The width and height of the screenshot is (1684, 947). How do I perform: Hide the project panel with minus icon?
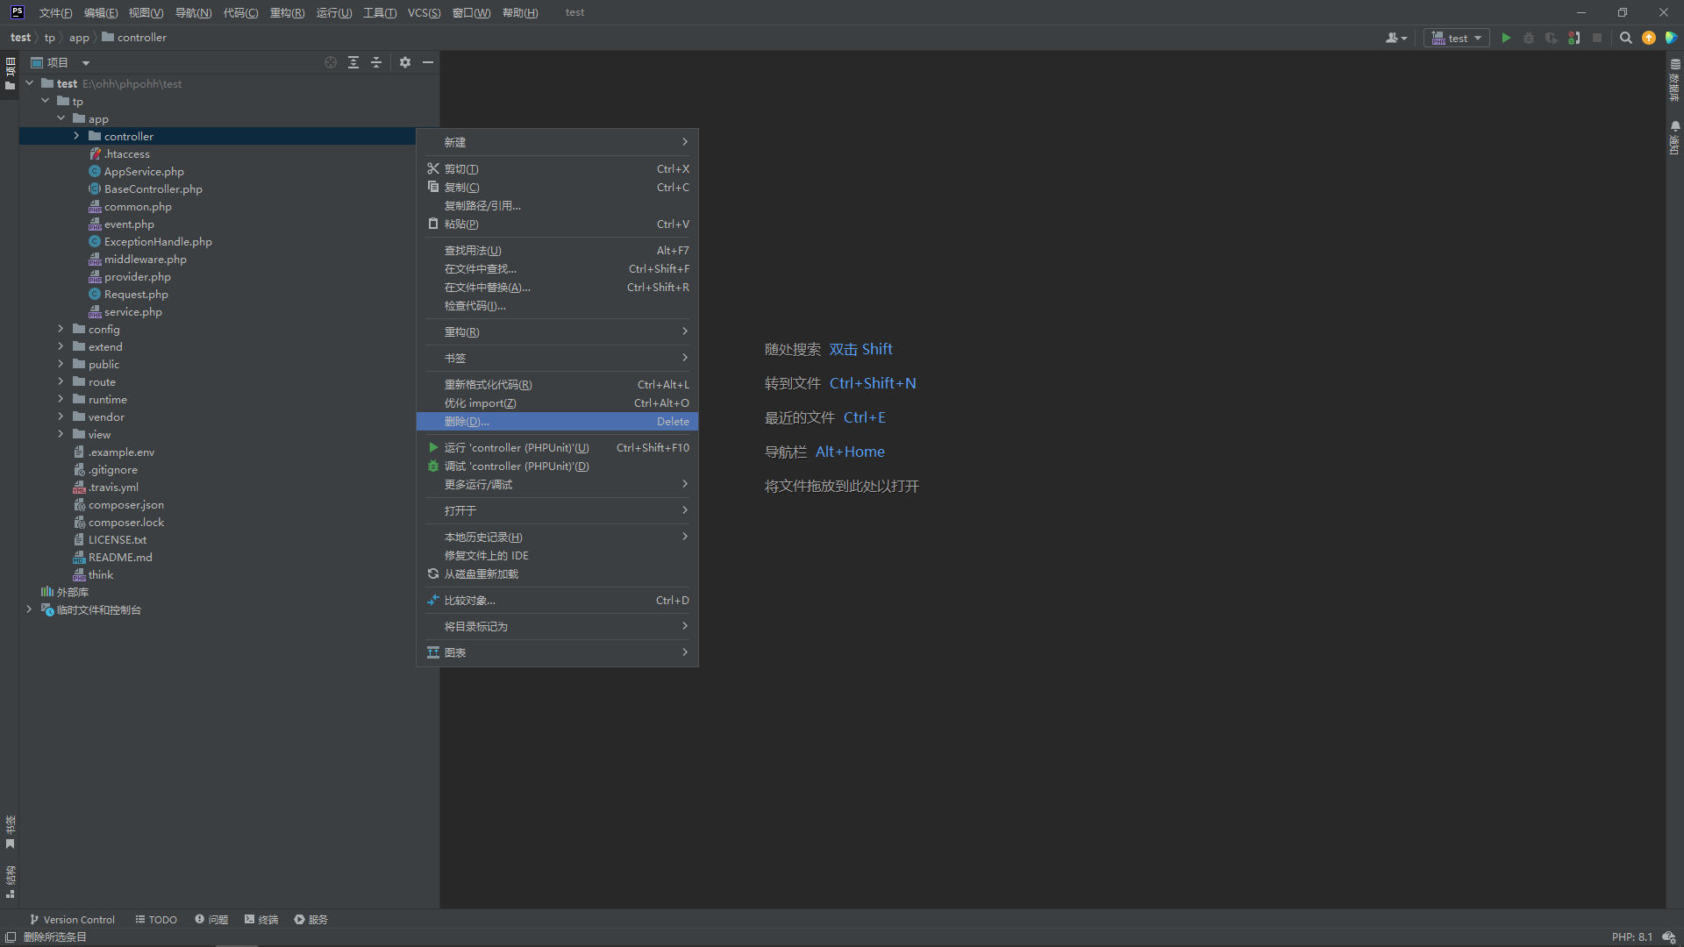tap(428, 62)
